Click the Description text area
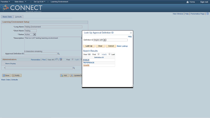Screen dimensions: 210x118 [53, 44]
